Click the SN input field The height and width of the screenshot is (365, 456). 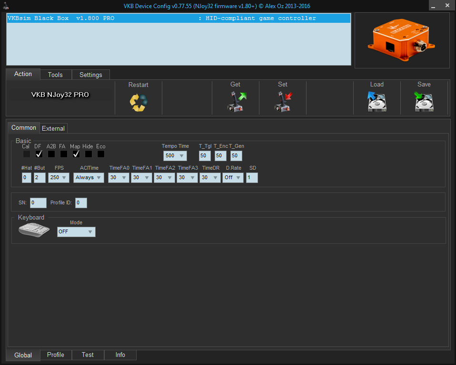point(38,202)
